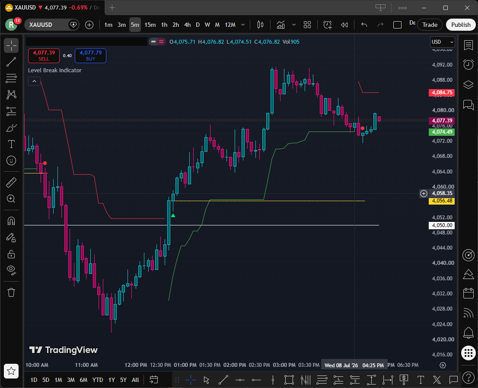Expand indicator templates dropdown arrow

[x=294, y=25]
